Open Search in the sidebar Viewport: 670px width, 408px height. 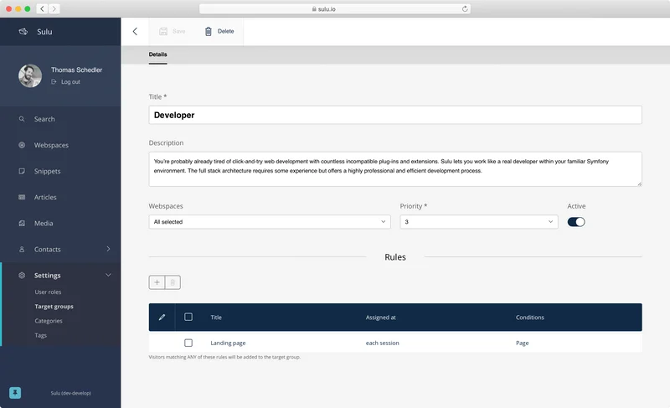click(44, 119)
